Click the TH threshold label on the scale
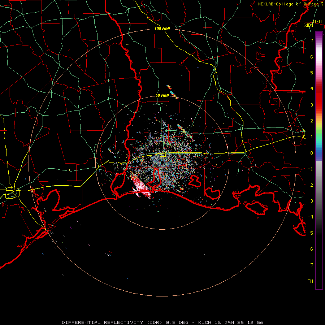This screenshot has height=325, width=325. 310,281
